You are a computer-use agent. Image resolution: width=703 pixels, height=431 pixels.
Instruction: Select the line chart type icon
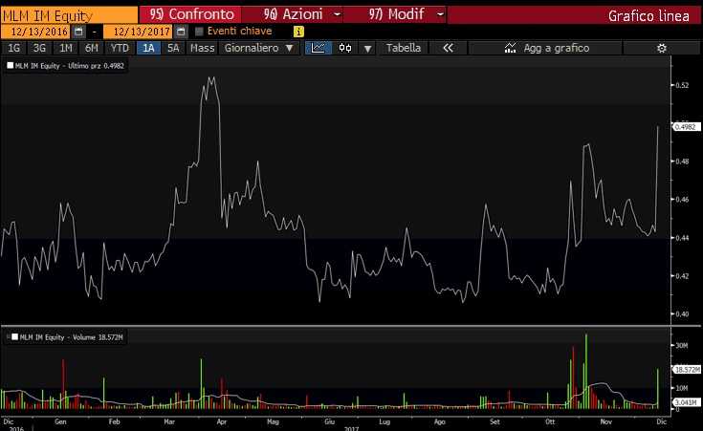[x=319, y=48]
